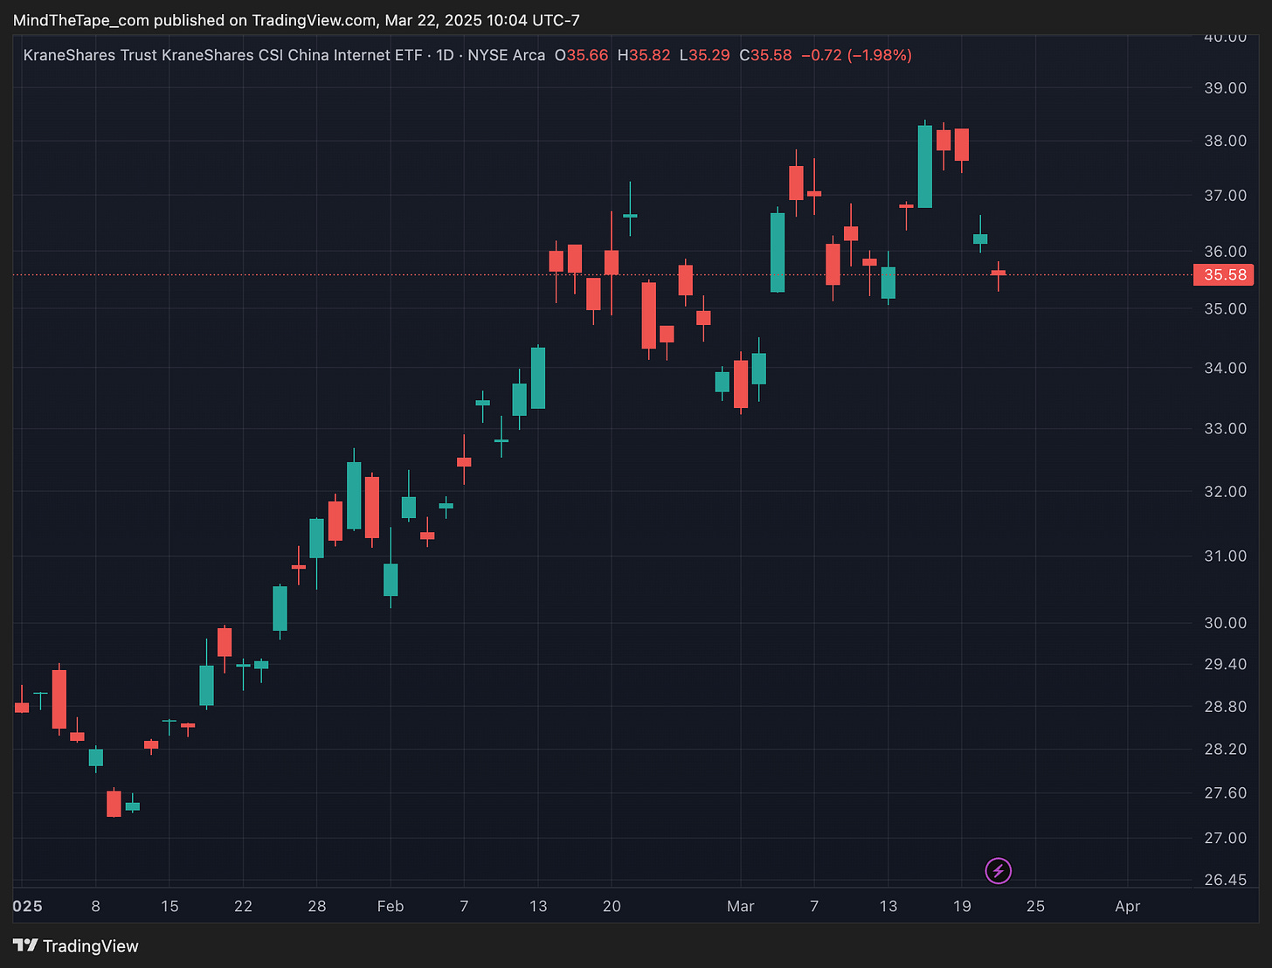Click the Feb date axis label
This screenshot has width=1272, height=968.
(x=391, y=906)
